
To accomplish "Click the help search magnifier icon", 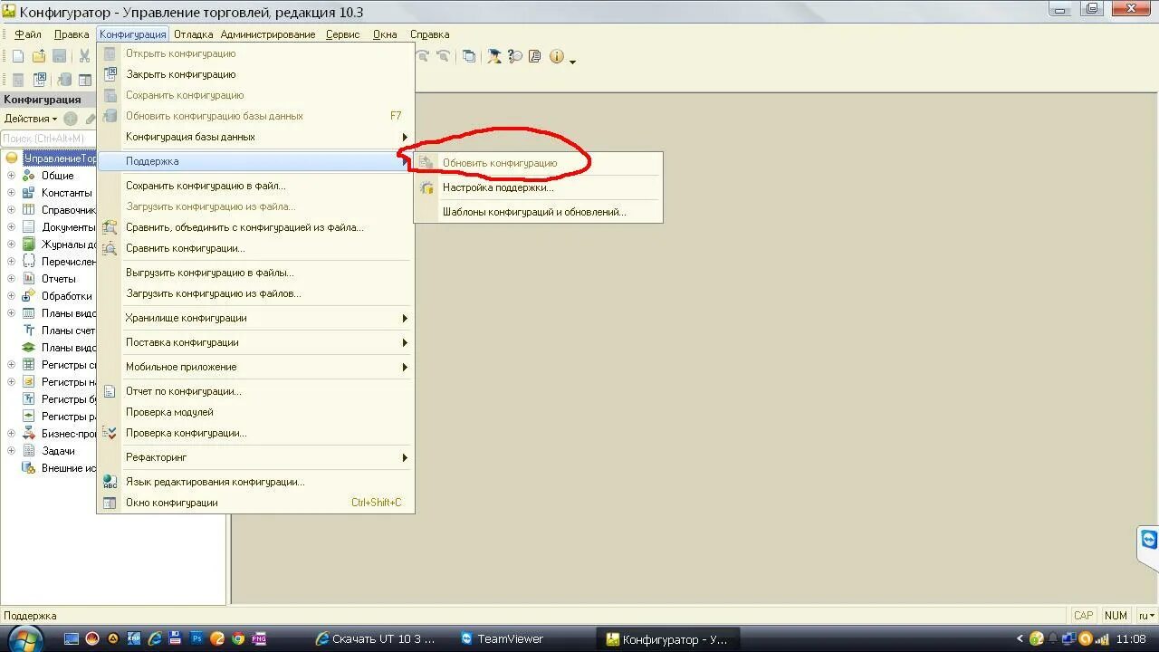I will [515, 56].
